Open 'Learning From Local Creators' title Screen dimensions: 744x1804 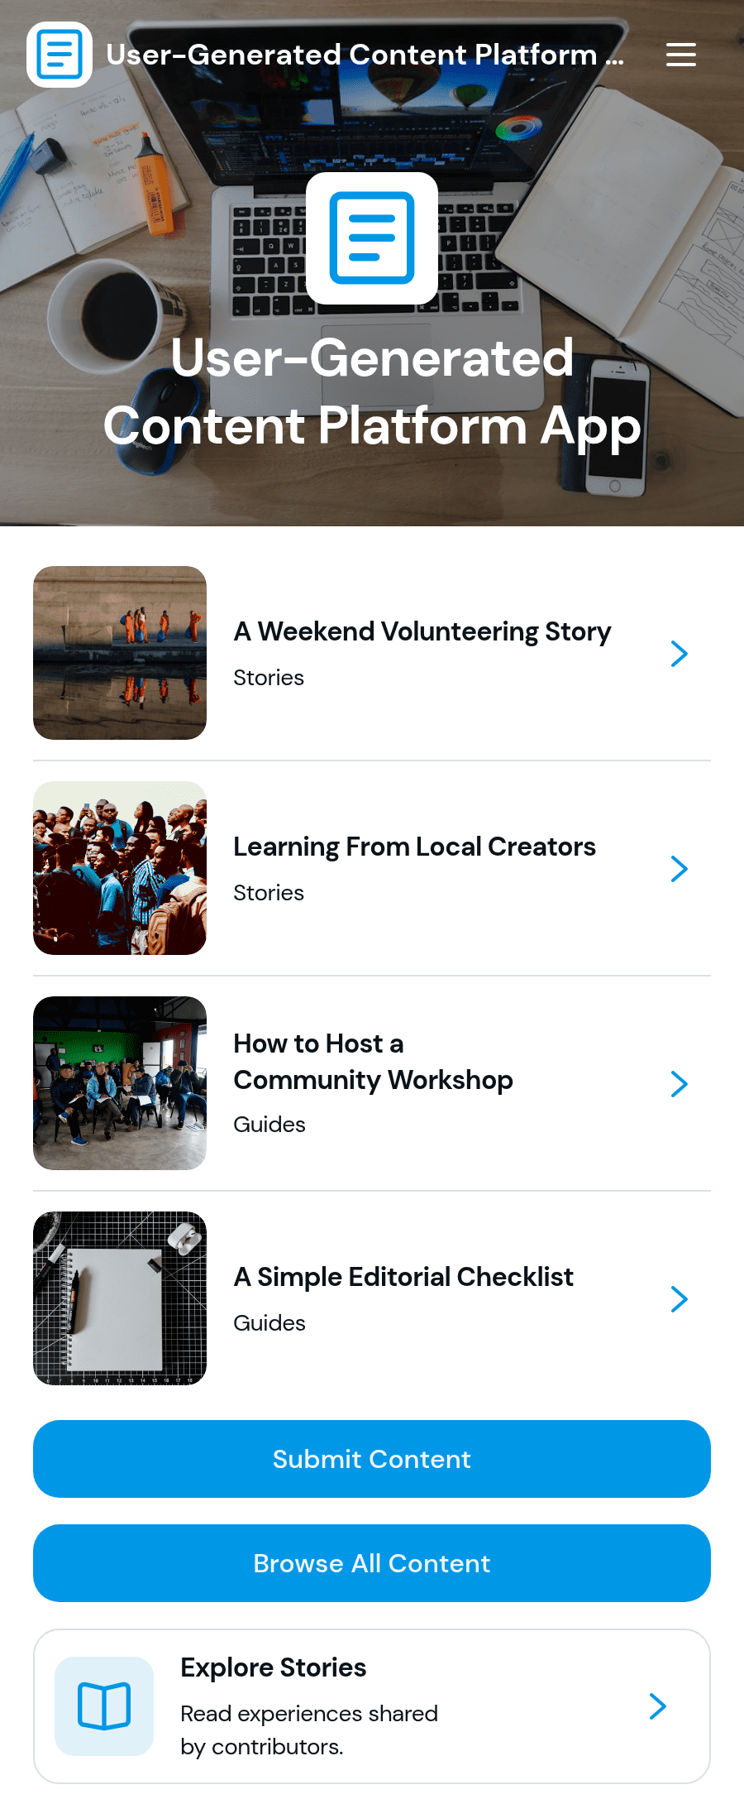pyautogui.click(x=414, y=847)
